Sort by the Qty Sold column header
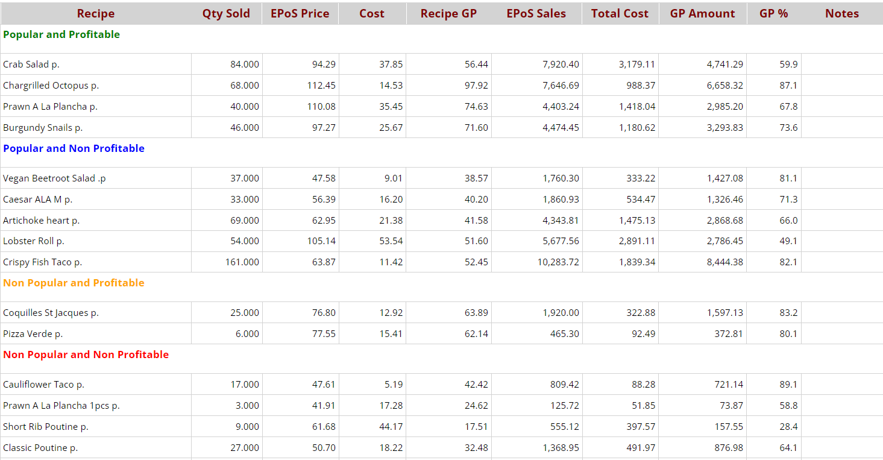883x460 pixels. (226, 13)
